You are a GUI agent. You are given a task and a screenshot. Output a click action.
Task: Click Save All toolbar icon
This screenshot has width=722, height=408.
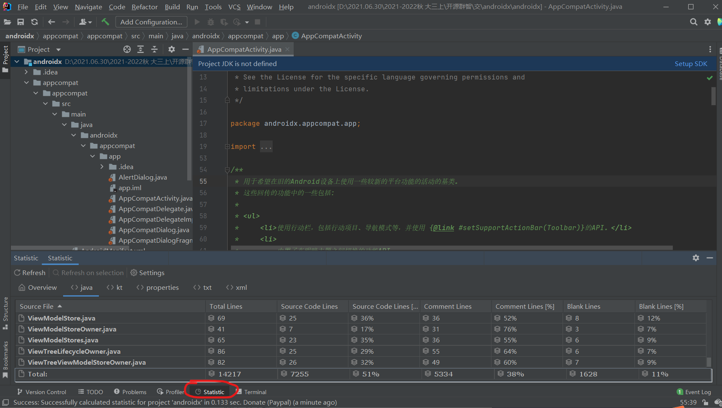21,22
